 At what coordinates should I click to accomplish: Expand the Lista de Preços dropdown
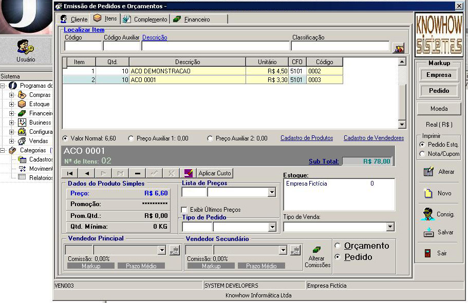coord(272,192)
